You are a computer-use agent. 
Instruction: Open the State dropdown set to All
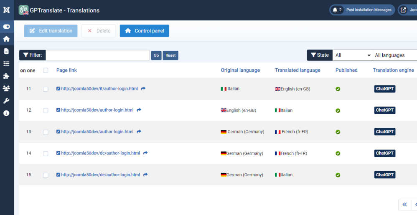click(352, 55)
